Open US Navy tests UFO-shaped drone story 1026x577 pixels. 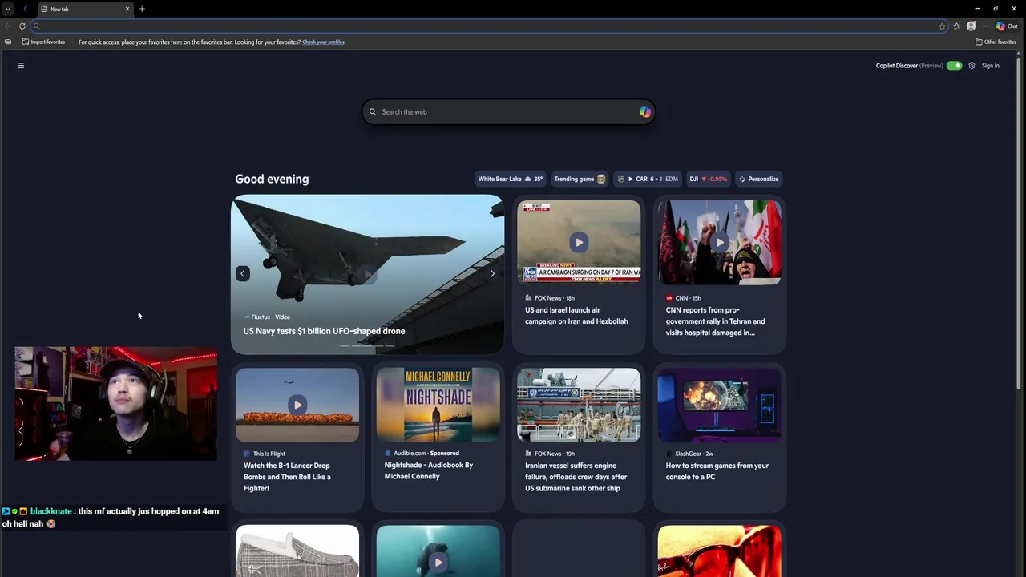324,331
